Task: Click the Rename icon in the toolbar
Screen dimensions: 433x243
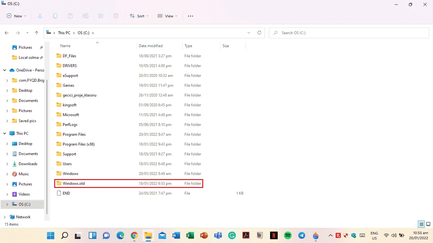Action: coord(86,16)
